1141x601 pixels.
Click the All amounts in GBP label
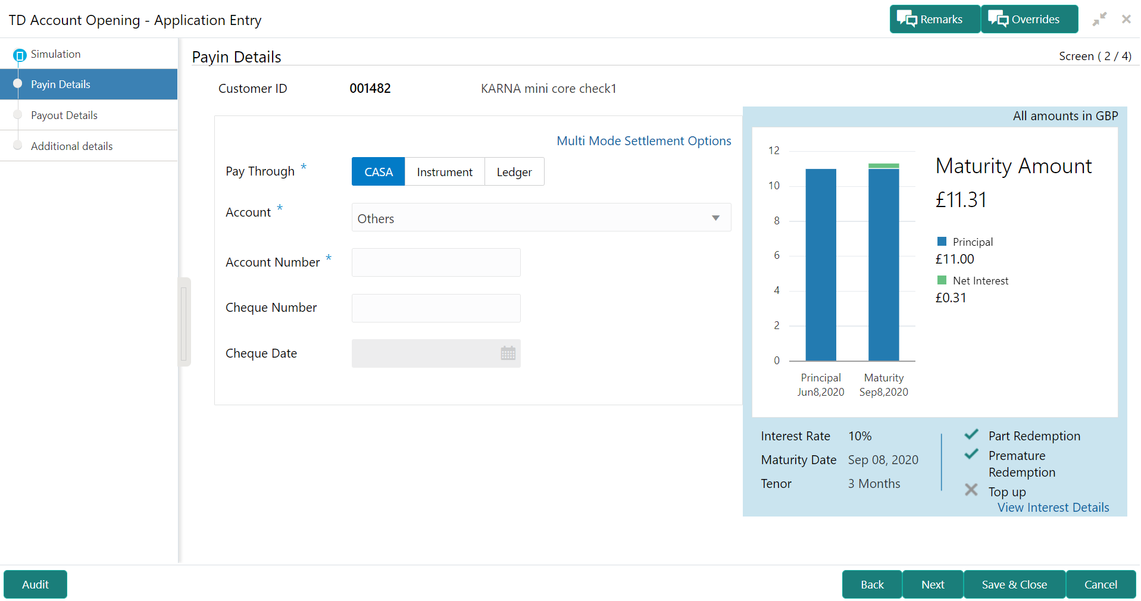pyautogui.click(x=1065, y=116)
